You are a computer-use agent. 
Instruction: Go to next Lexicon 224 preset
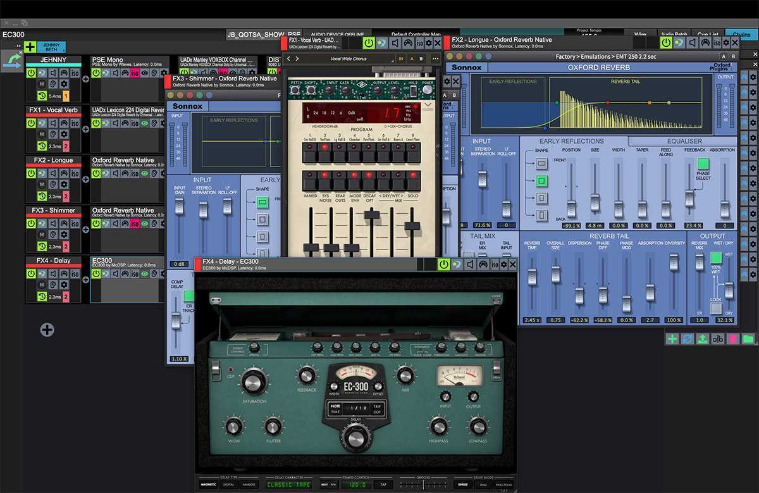[297, 59]
